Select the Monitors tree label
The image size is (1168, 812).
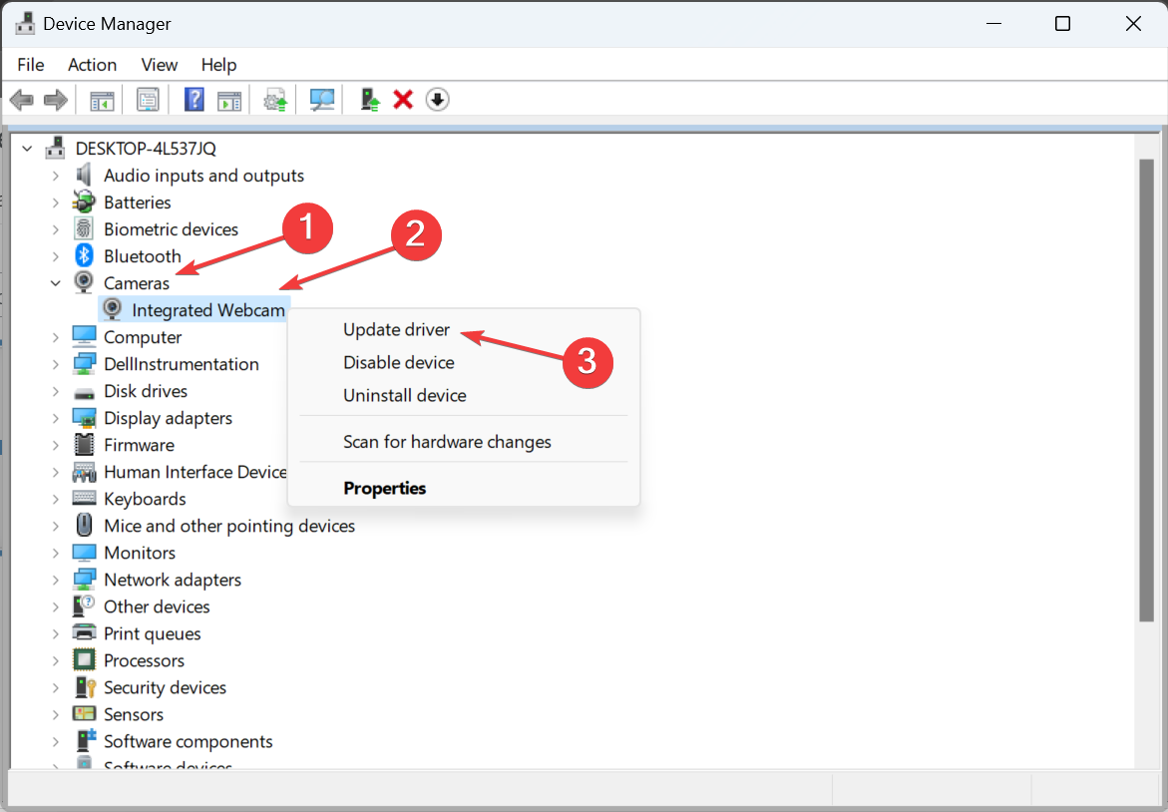point(140,553)
